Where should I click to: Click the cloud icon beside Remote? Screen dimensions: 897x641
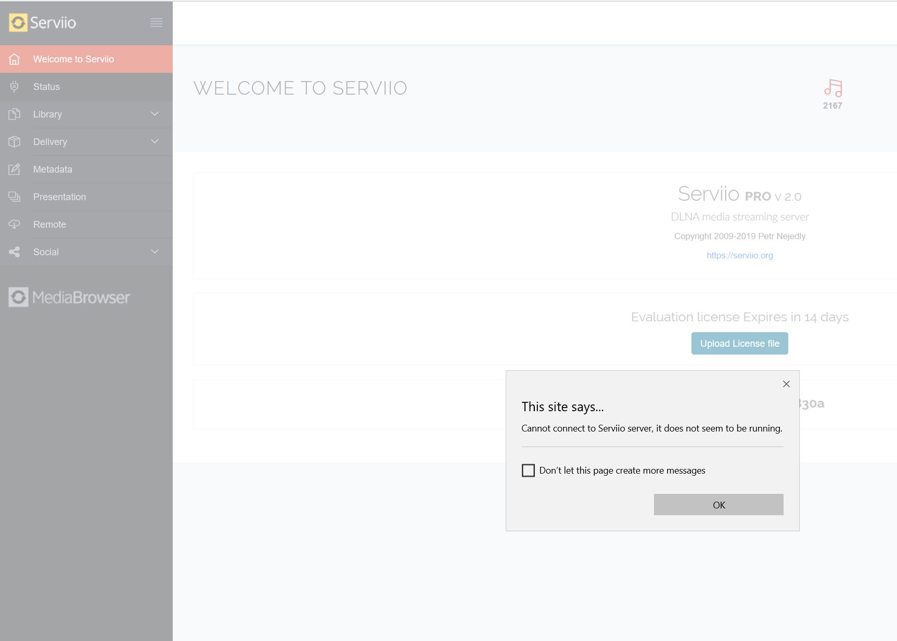point(15,225)
